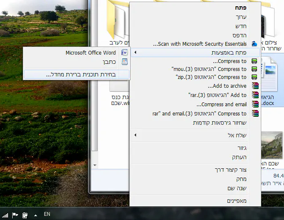The image size is (284, 220).
Task: Click the Action Center flag icon in tray
Action: [x=15, y=215]
